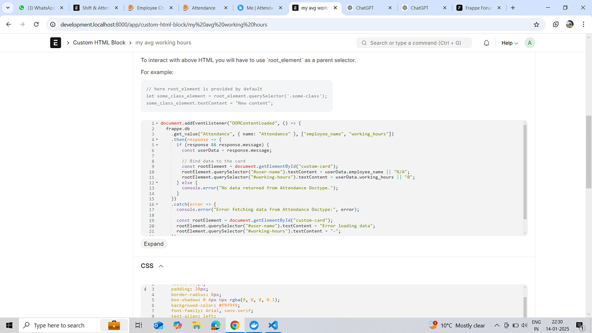Click the page's main vertical scrollbar
The width and height of the screenshot is (592, 333).
(589, 151)
